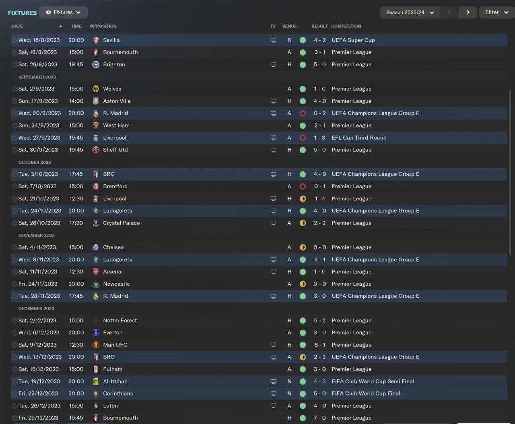Click the Arsenal club badge icon
Image resolution: width=515 pixels, height=424 pixels.
click(96, 272)
